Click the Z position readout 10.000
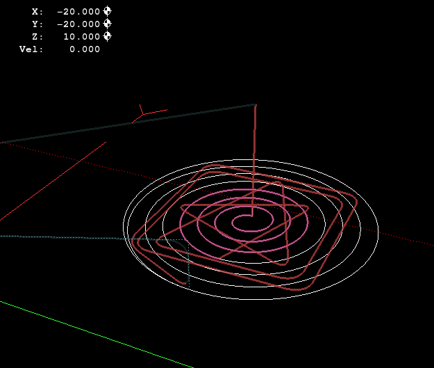Screen dimensions: 434x368 (82, 37)
